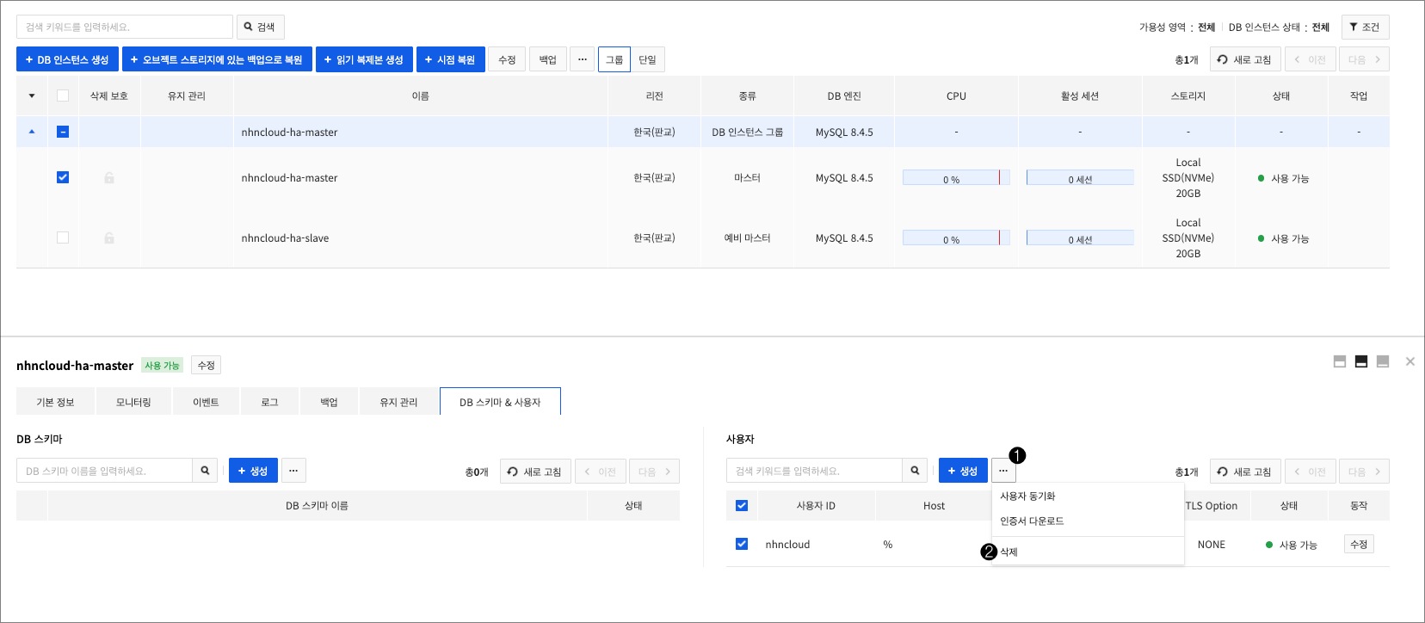The image size is (1425, 623).
Task: Focus the DB 스키마 이름 search input
Action: 104,471
